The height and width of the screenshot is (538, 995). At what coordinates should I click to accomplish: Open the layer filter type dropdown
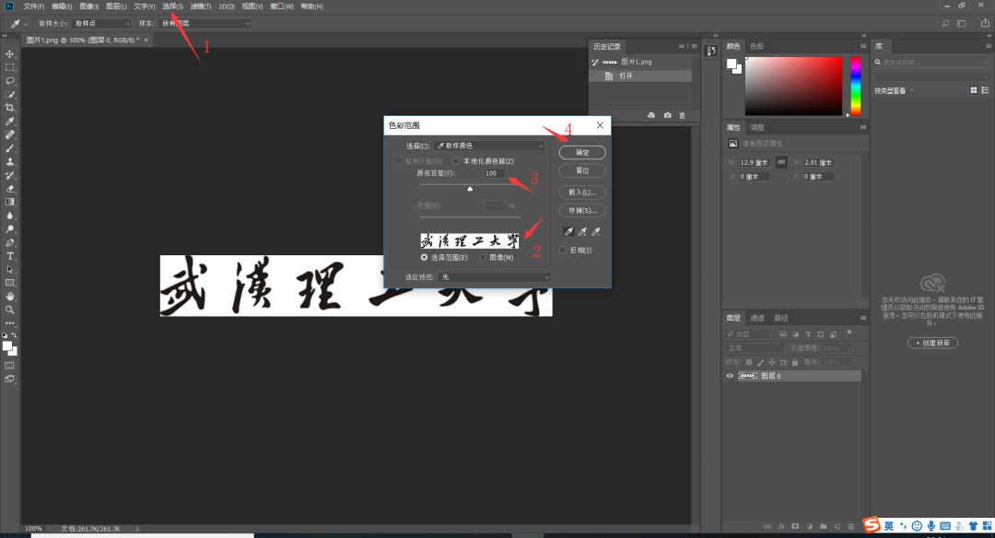tap(748, 334)
